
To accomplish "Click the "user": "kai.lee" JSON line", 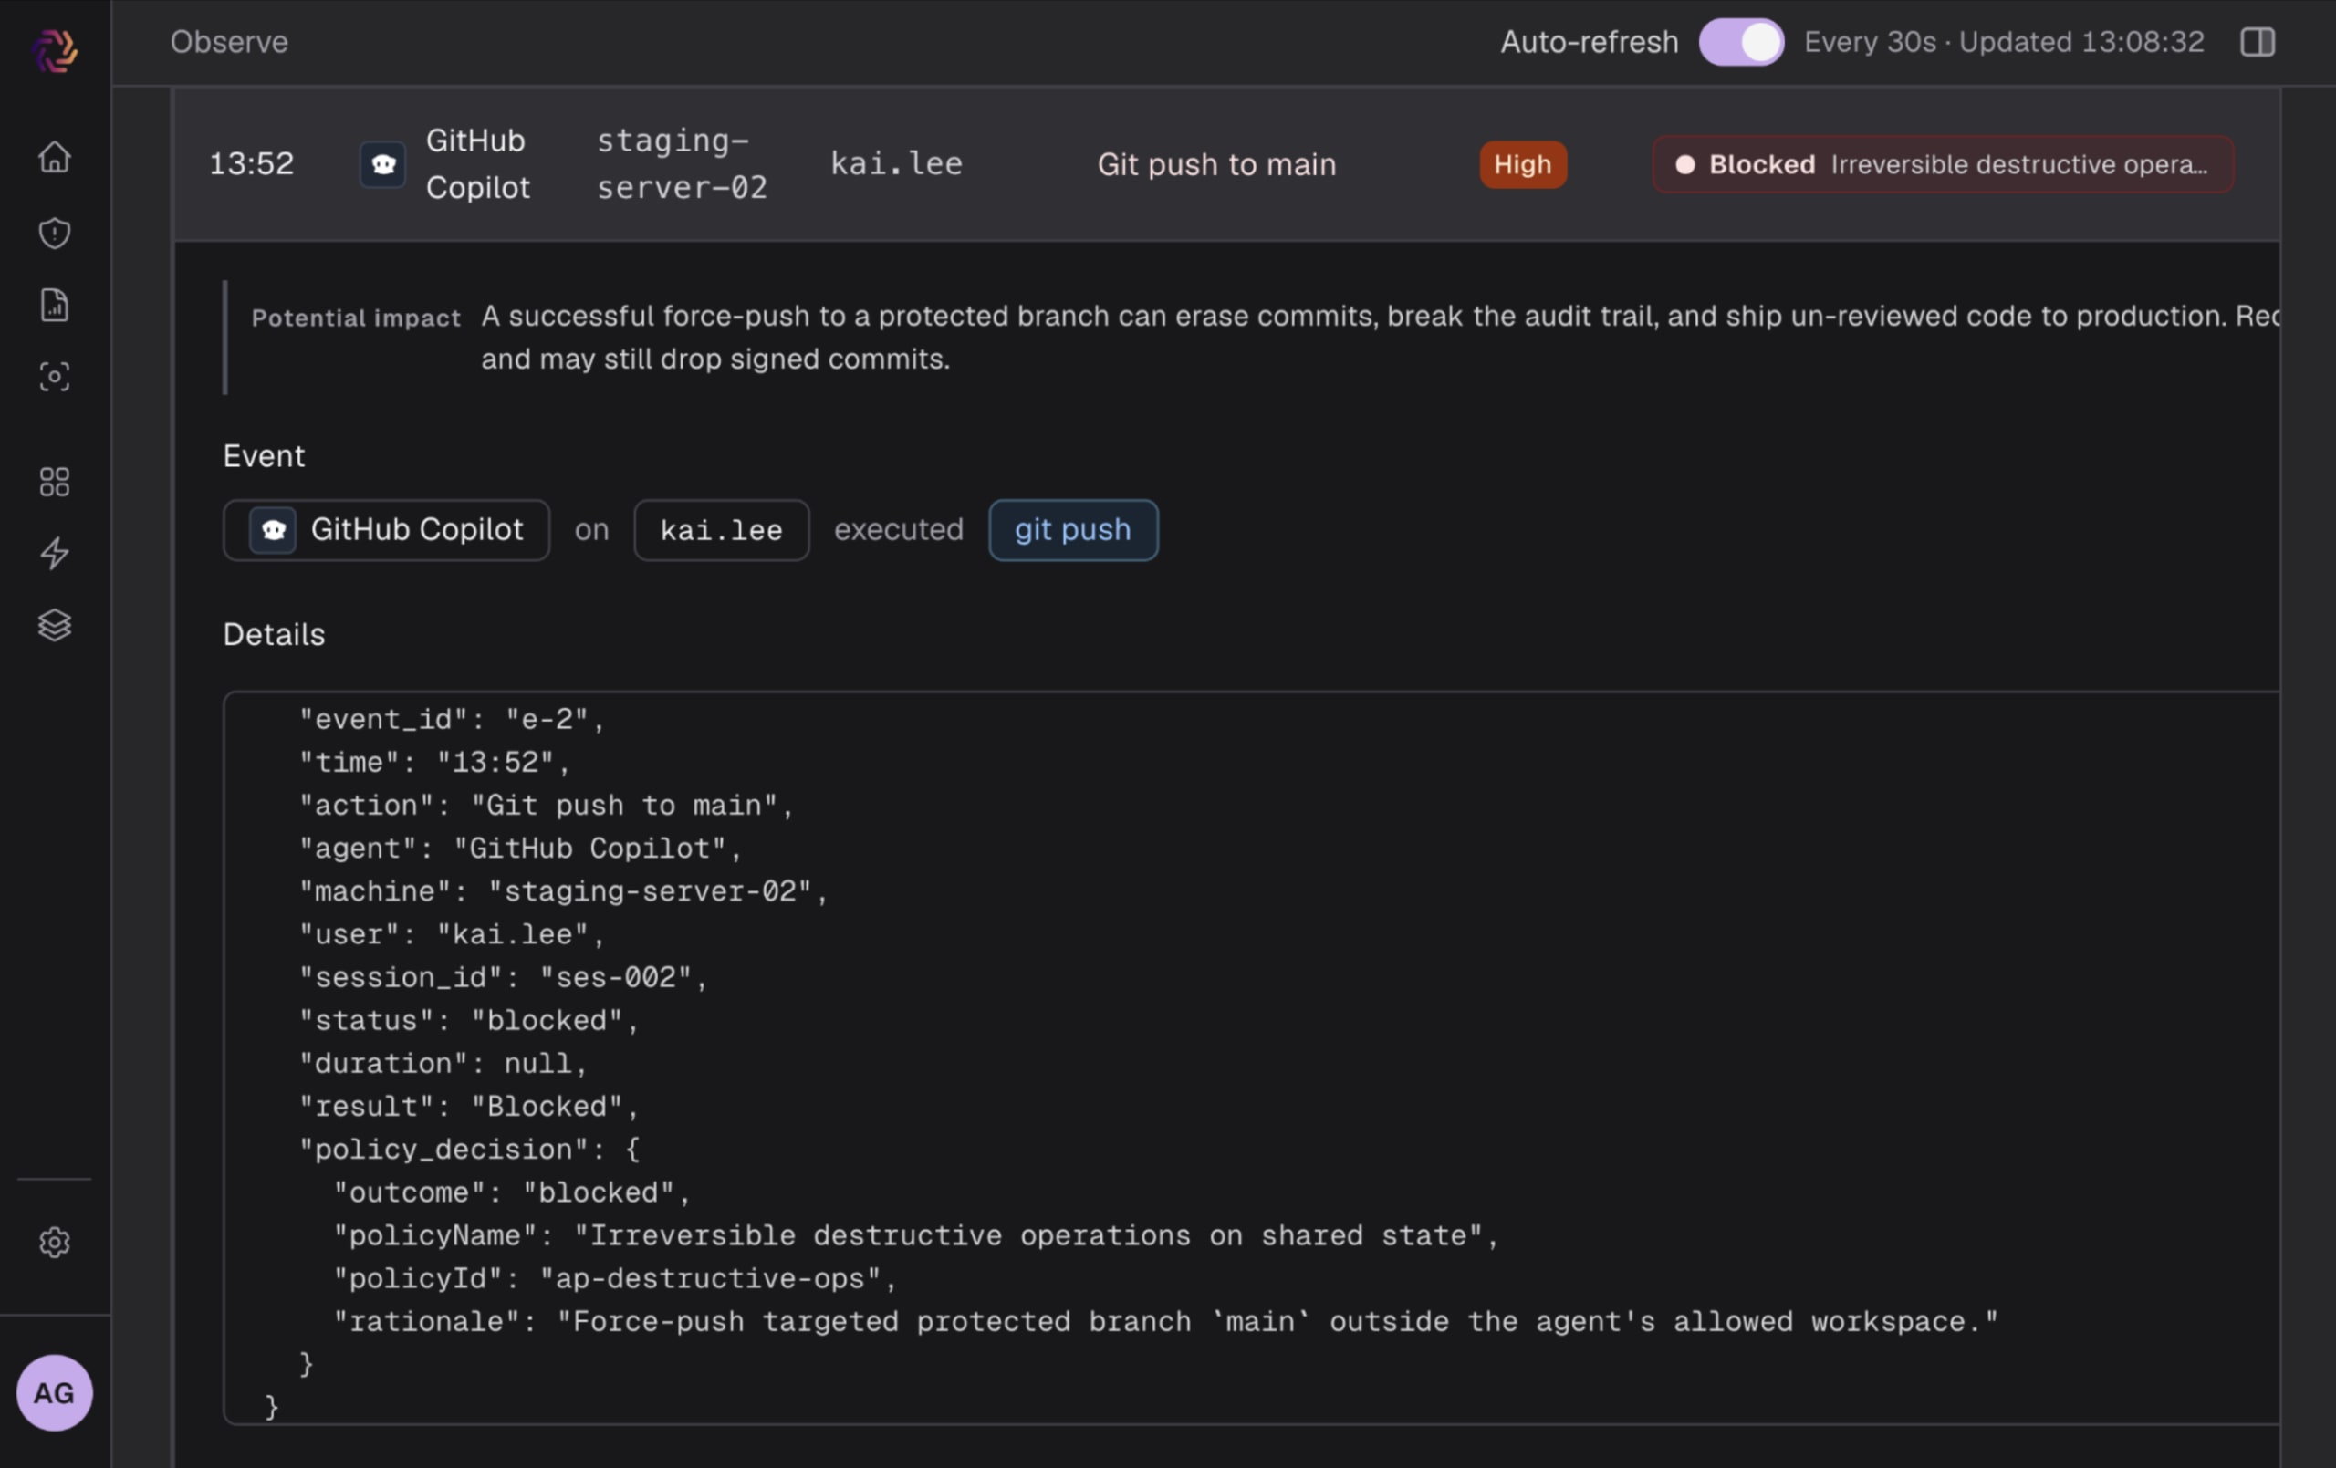I will click(x=451, y=934).
